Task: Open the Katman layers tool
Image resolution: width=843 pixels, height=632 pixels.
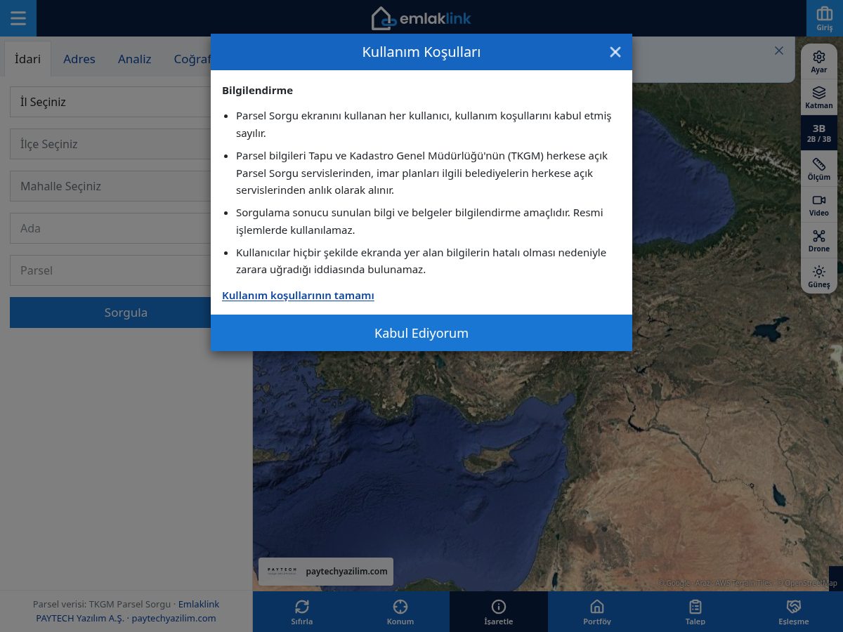Action: (819, 98)
